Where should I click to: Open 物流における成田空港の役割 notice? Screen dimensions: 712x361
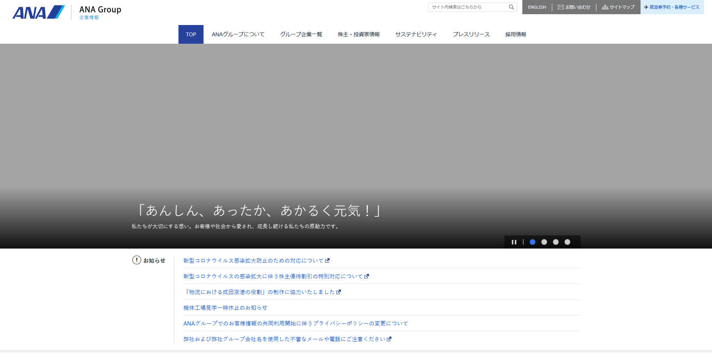click(x=262, y=292)
